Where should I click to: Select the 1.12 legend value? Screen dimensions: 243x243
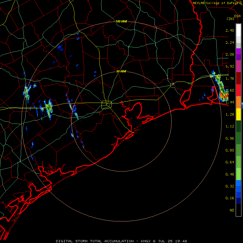(x=230, y=126)
